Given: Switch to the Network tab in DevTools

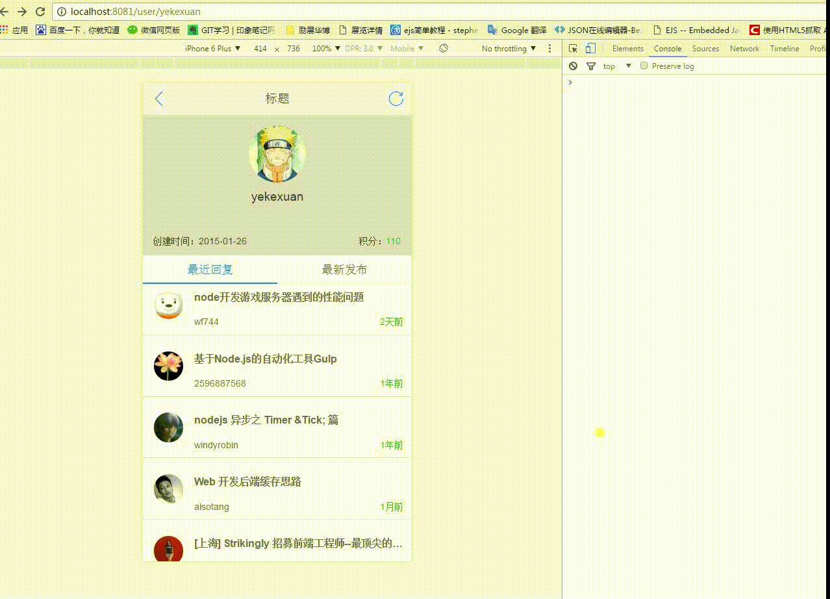Looking at the screenshot, I should point(744,49).
